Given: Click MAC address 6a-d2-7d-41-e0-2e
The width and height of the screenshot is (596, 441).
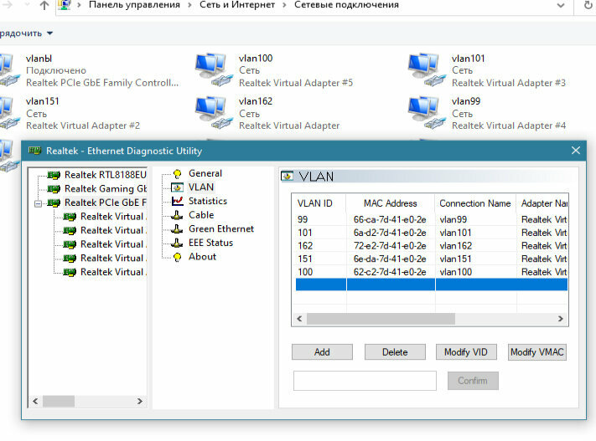Looking at the screenshot, I should point(390,233).
